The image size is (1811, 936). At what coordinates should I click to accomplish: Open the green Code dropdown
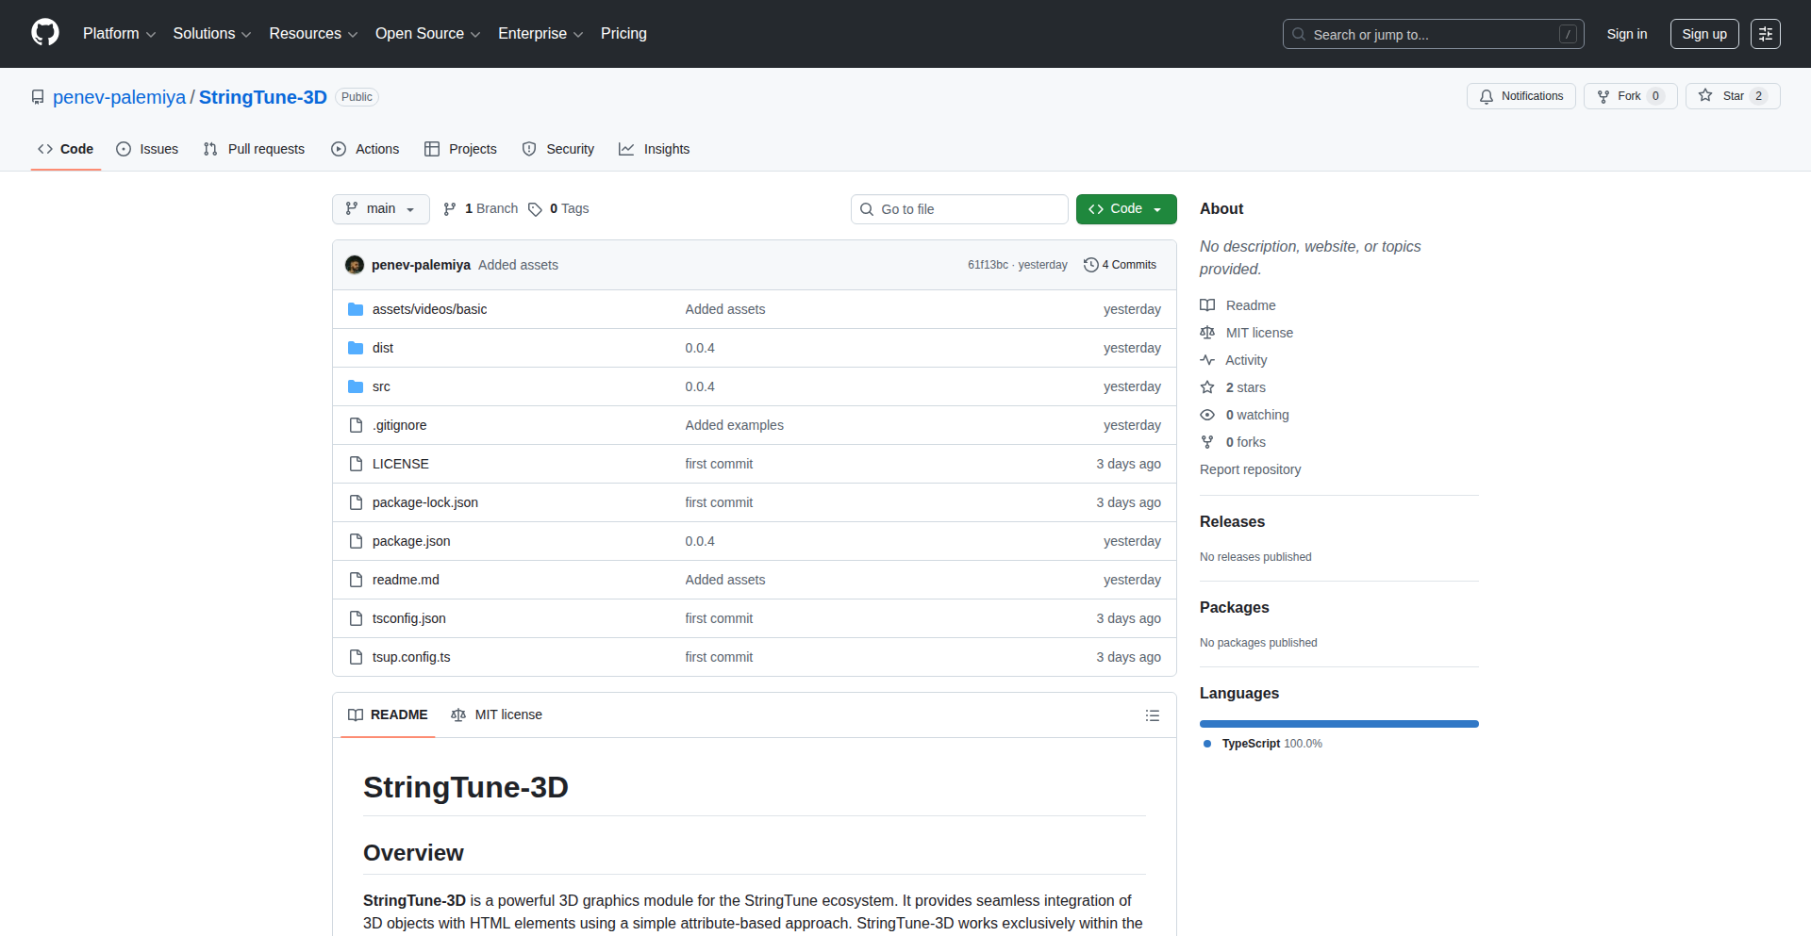point(1125,209)
